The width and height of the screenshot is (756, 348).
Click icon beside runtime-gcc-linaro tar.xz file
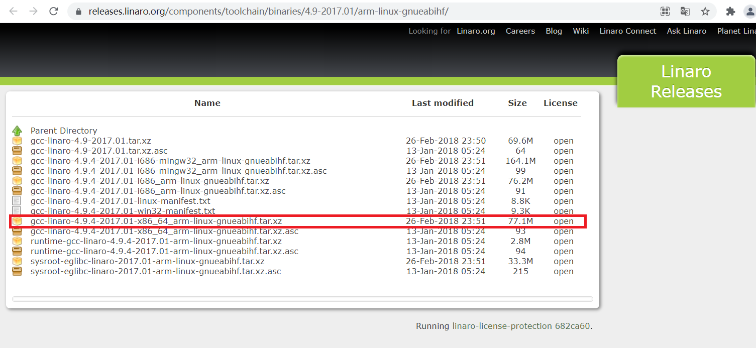coord(17,241)
